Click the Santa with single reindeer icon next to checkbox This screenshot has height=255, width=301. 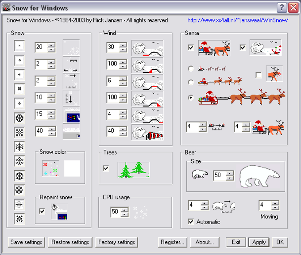tap(214, 48)
